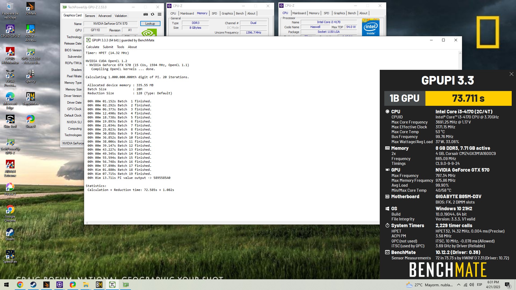
Task: Click the Steam icon in the taskbar
Action: coord(33,285)
